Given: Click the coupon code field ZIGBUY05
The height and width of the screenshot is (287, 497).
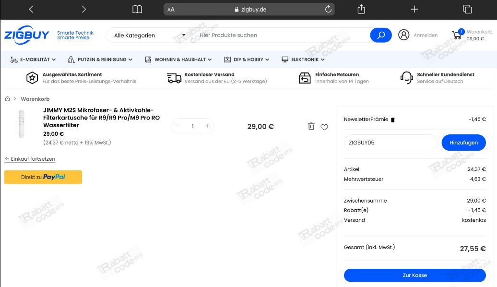Looking at the screenshot, I should point(390,143).
